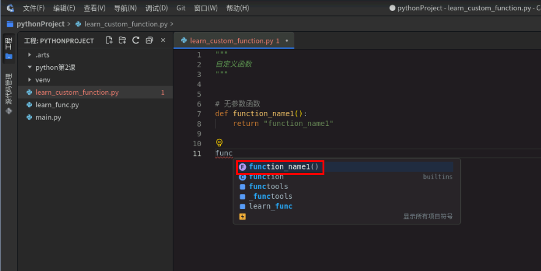This screenshot has height=271, width=541.
Task: Click the yellow lightbulb quick-fix icon
Action: [220, 143]
